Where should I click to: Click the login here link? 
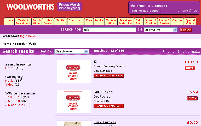[28, 36]
